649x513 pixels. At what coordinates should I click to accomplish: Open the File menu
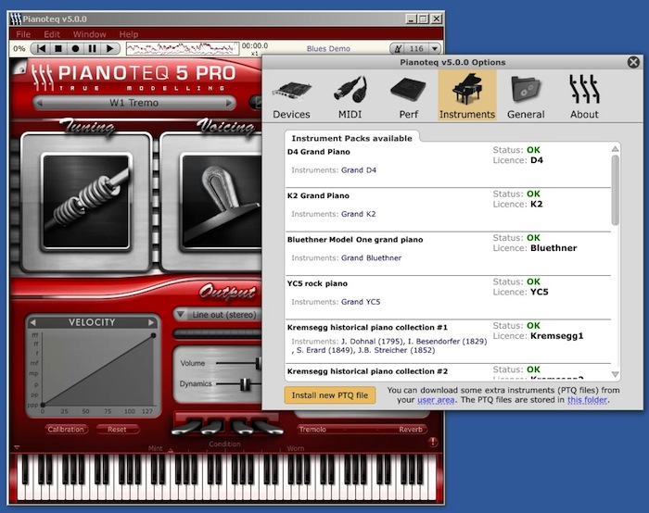23,34
